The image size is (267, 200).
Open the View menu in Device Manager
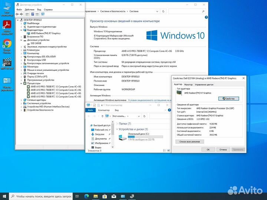[x=39, y=10]
